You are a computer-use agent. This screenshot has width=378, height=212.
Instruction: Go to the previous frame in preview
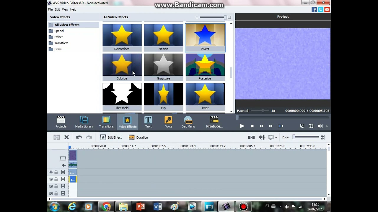click(x=261, y=126)
